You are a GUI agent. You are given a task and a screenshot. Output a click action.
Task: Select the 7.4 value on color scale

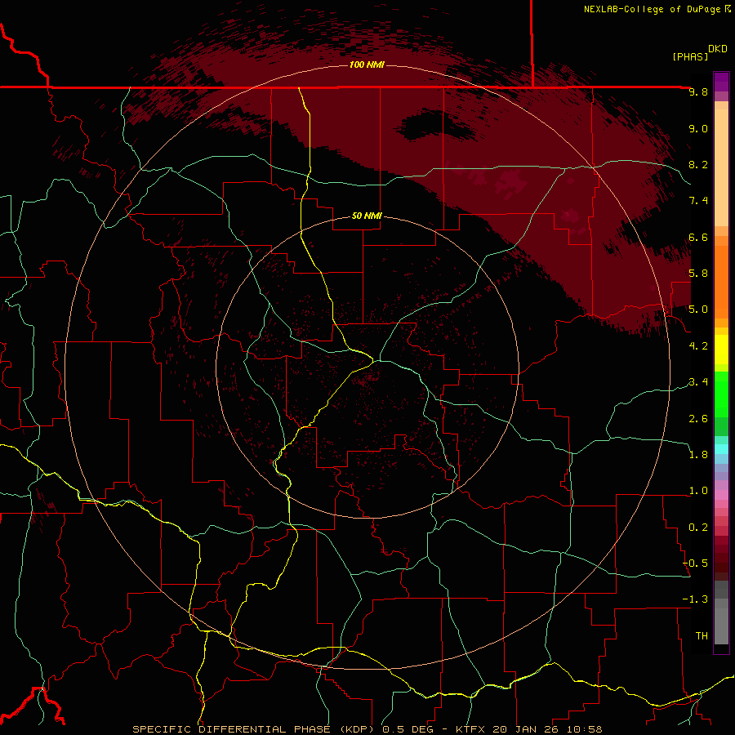pyautogui.click(x=698, y=201)
